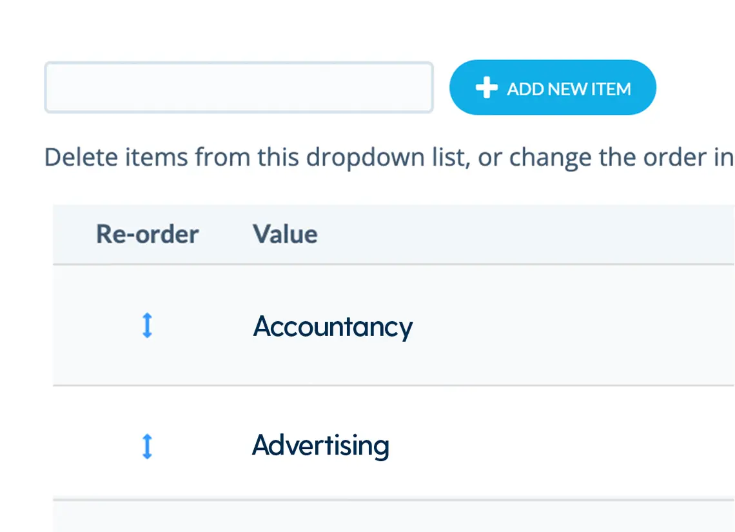Click "dropdown list" in the instruction text

(x=386, y=158)
